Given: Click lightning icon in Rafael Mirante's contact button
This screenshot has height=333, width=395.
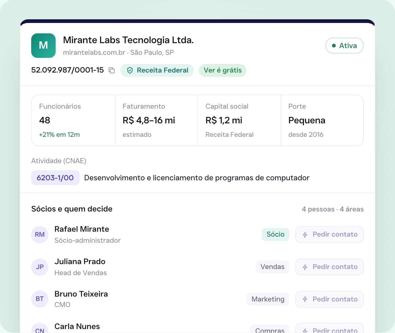Looking at the screenshot, I should click(x=305, y=235).
